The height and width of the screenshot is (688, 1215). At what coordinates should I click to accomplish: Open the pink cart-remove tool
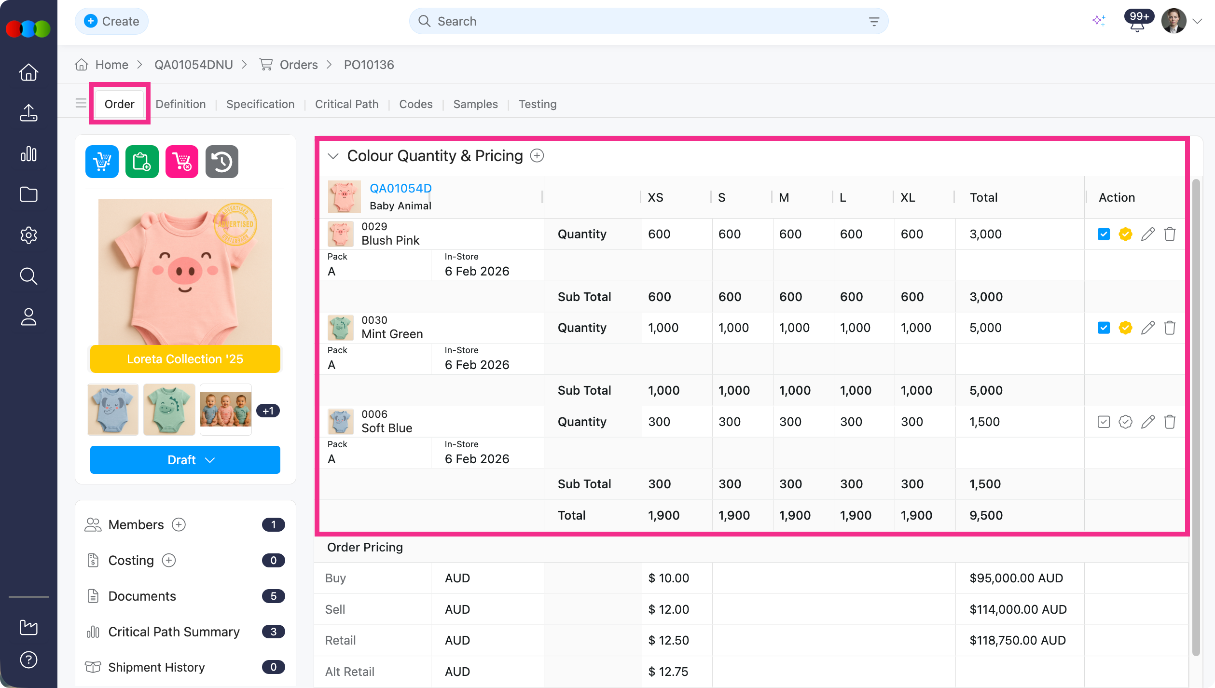pyautogui.click(x=181, y=161)
